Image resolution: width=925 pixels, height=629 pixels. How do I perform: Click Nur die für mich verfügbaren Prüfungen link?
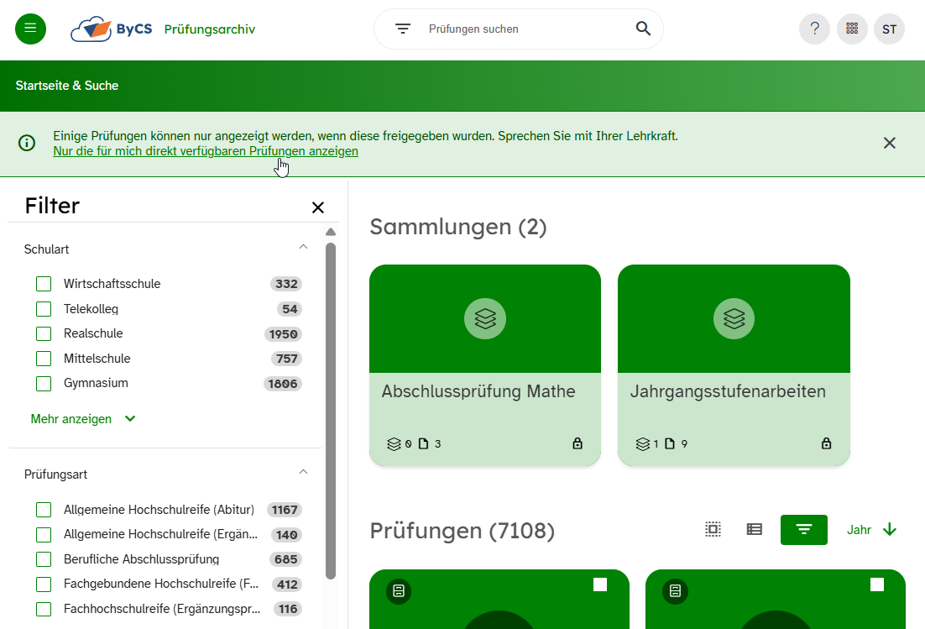point(206,151)
